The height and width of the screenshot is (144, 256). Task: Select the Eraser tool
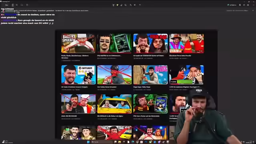coord(122,5)
